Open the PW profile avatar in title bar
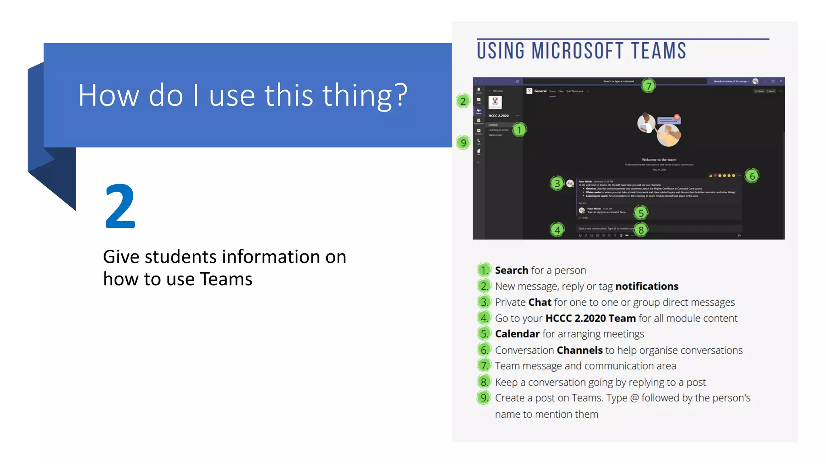Screen dimensions: 826x464 tap(755, 81)
